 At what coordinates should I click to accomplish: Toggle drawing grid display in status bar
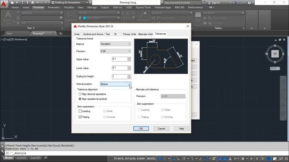pyautogui.click(x=160, y=158)
